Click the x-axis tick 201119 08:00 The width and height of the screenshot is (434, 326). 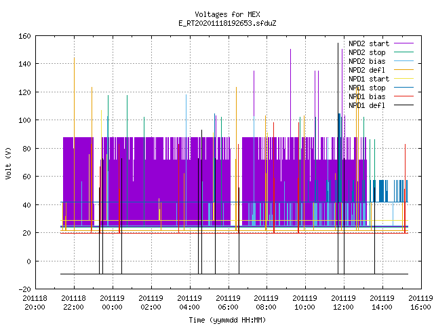(267, 303)
